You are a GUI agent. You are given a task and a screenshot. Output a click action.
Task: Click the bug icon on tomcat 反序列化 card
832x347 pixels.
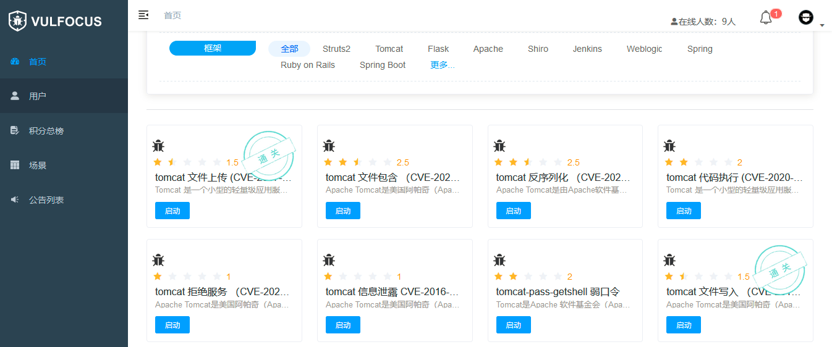coord(499,146)
